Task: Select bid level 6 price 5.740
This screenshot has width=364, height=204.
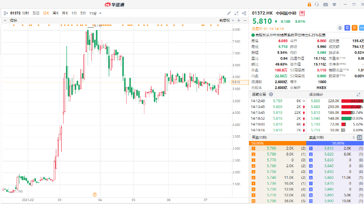Action: click(x=271, y=177)
